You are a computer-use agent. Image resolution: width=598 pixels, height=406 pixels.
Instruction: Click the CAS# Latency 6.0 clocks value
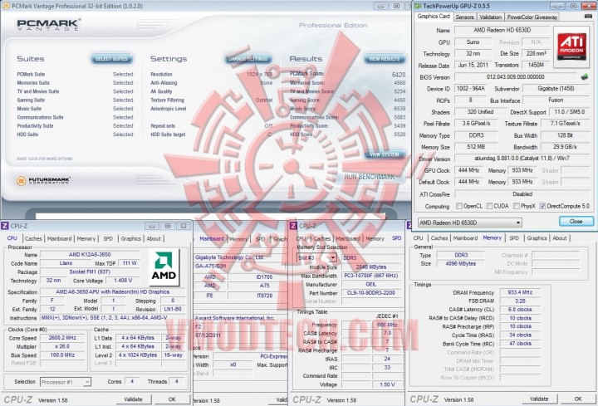click(520, 310)
